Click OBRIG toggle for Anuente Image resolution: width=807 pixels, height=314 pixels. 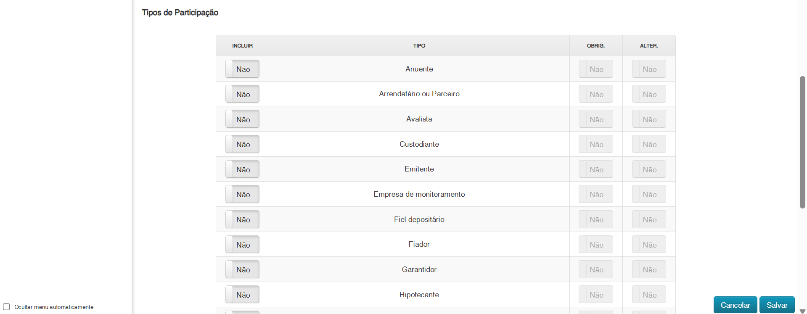coord(595,69)
